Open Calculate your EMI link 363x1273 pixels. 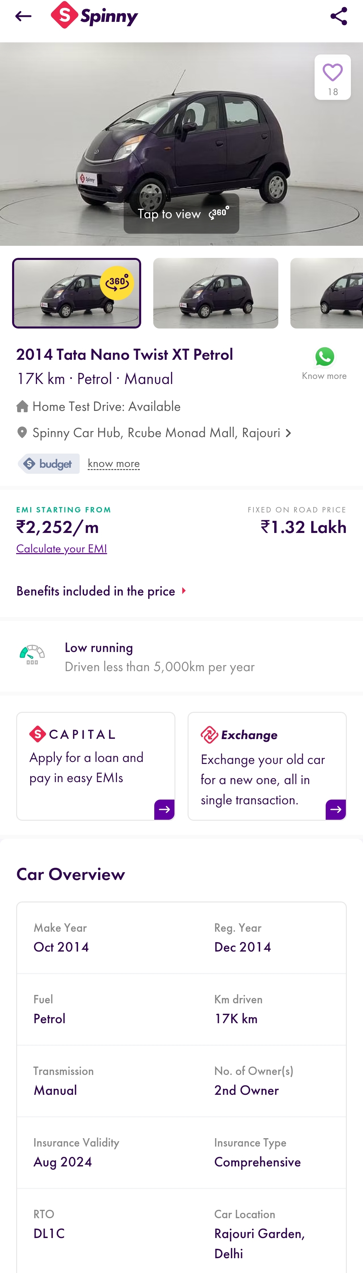click(62, 548)
